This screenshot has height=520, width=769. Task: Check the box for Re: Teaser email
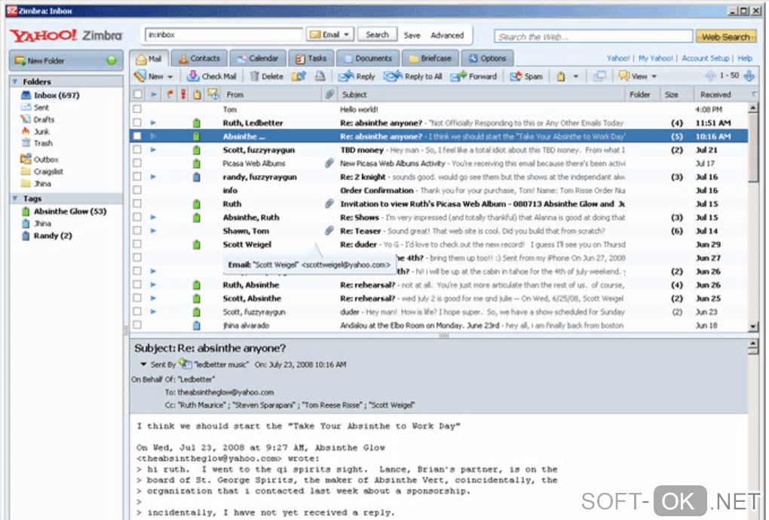[x=137, y=231]
